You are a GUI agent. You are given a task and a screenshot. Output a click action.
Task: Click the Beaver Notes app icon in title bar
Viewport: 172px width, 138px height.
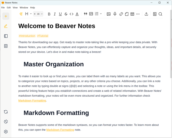click(3, 3)
